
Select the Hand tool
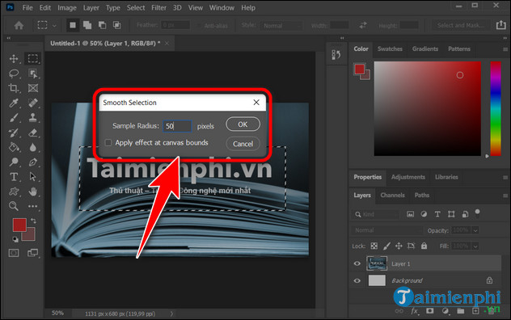(x=32, y=192)
